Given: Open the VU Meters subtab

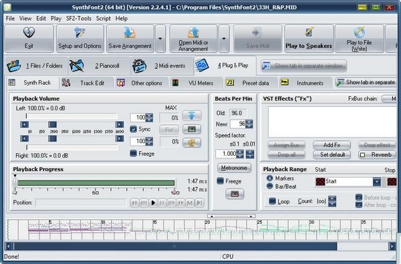Looking at the screenshot, I should pos(196,83).
